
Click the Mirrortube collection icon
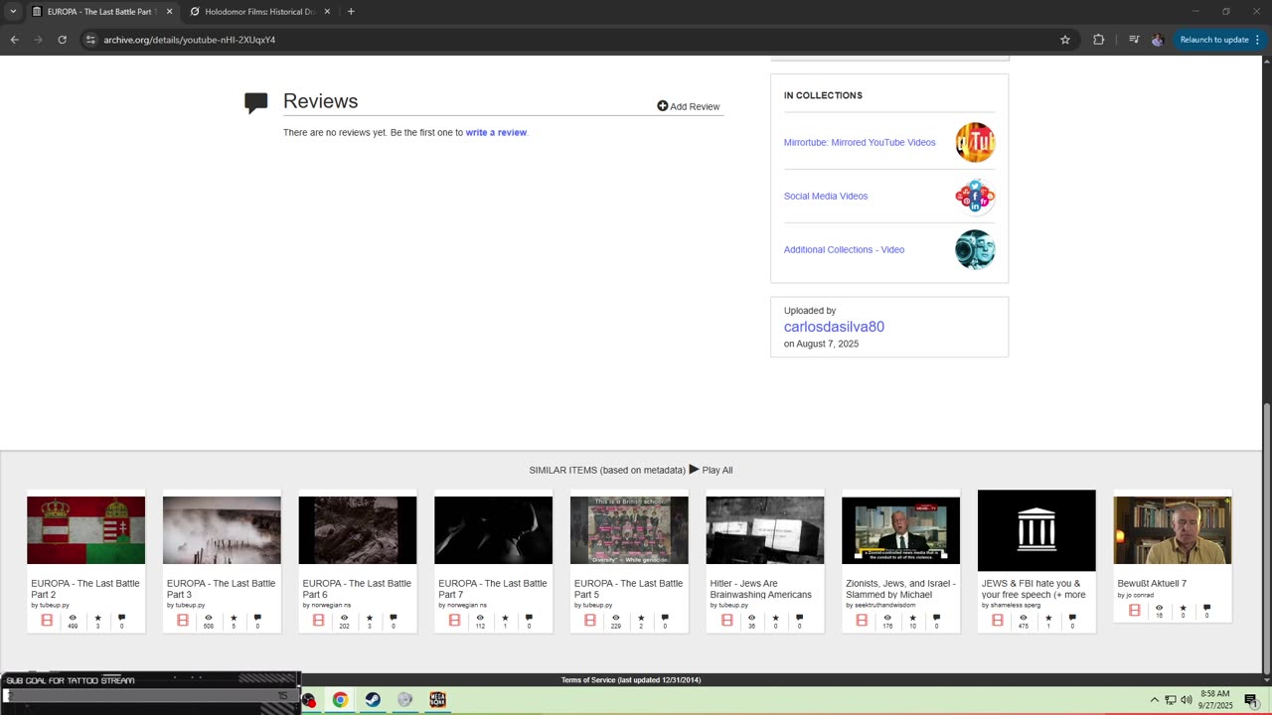[x=975, y=142]
